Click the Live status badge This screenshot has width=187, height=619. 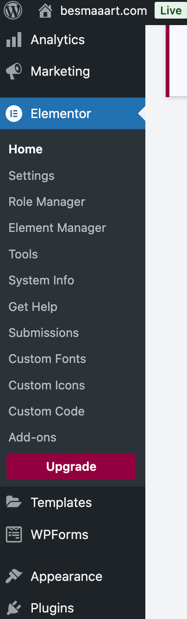(x=171, y=10)
